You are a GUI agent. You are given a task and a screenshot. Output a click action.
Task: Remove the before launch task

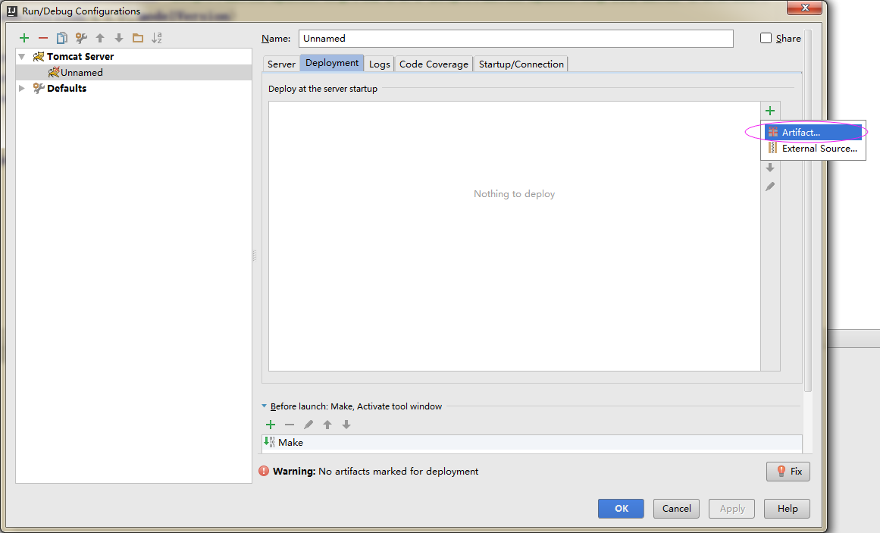click(x=290, y=425)
